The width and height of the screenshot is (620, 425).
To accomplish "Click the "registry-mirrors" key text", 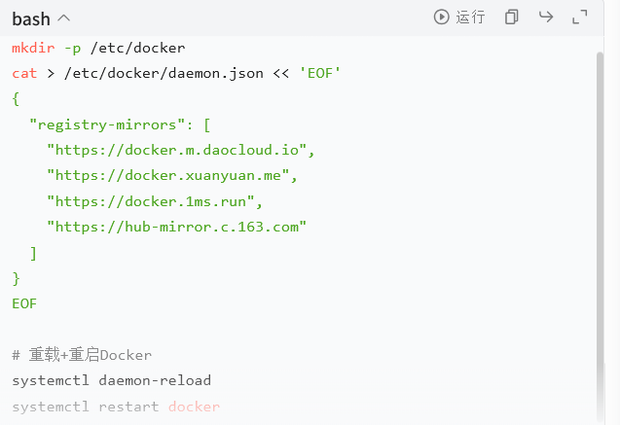I will [107, 124].
